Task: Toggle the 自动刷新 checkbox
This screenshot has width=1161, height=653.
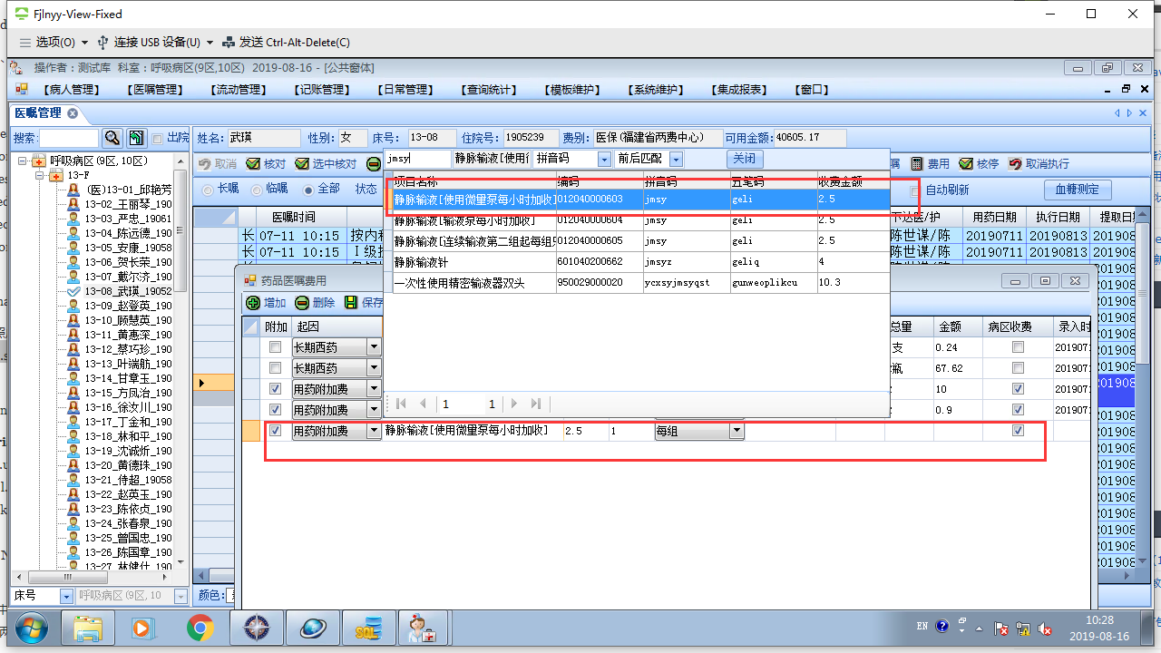Action: pos(914,190)
